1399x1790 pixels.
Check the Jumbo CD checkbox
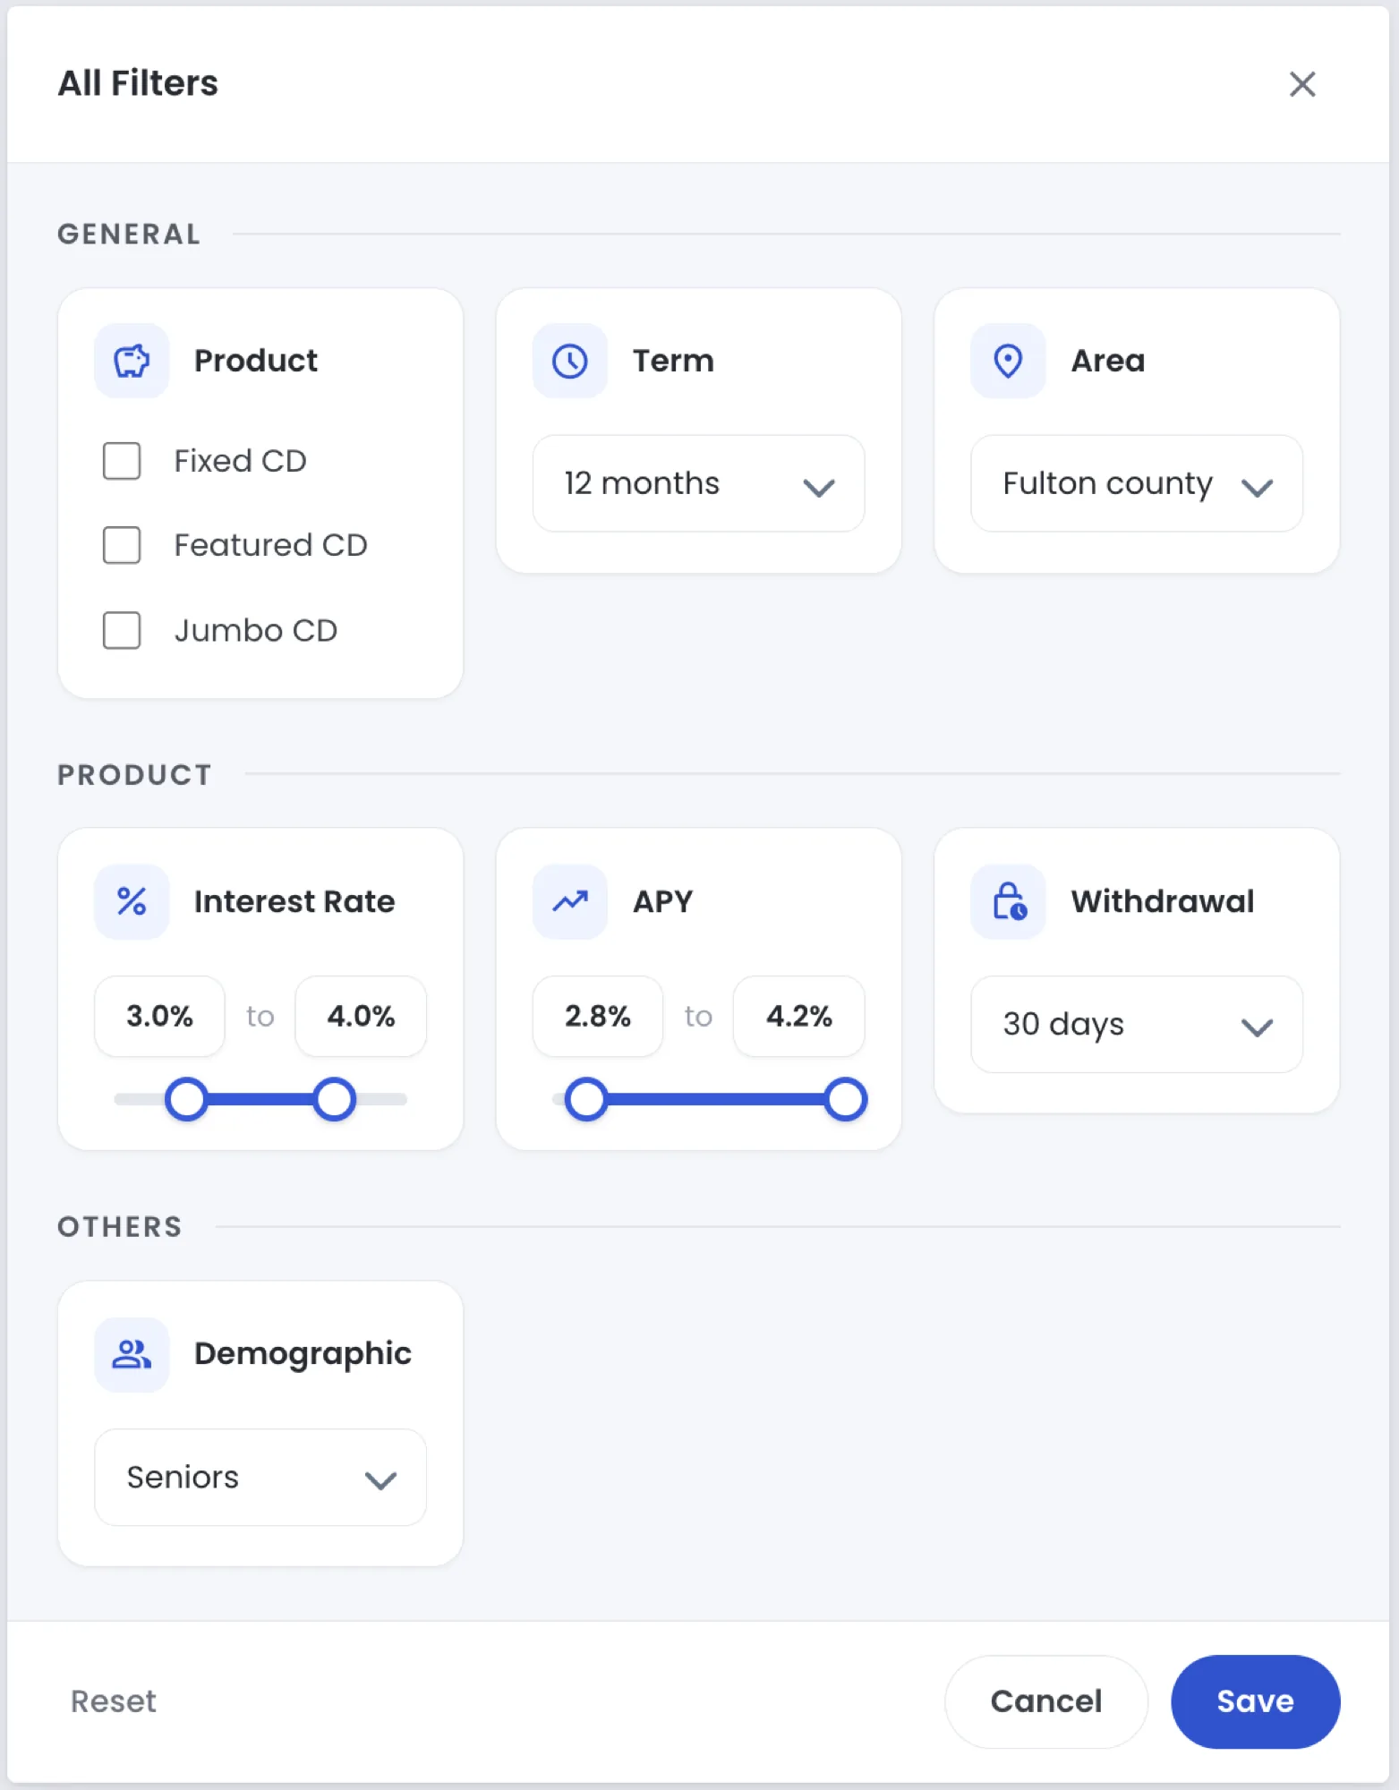[122, 630]
